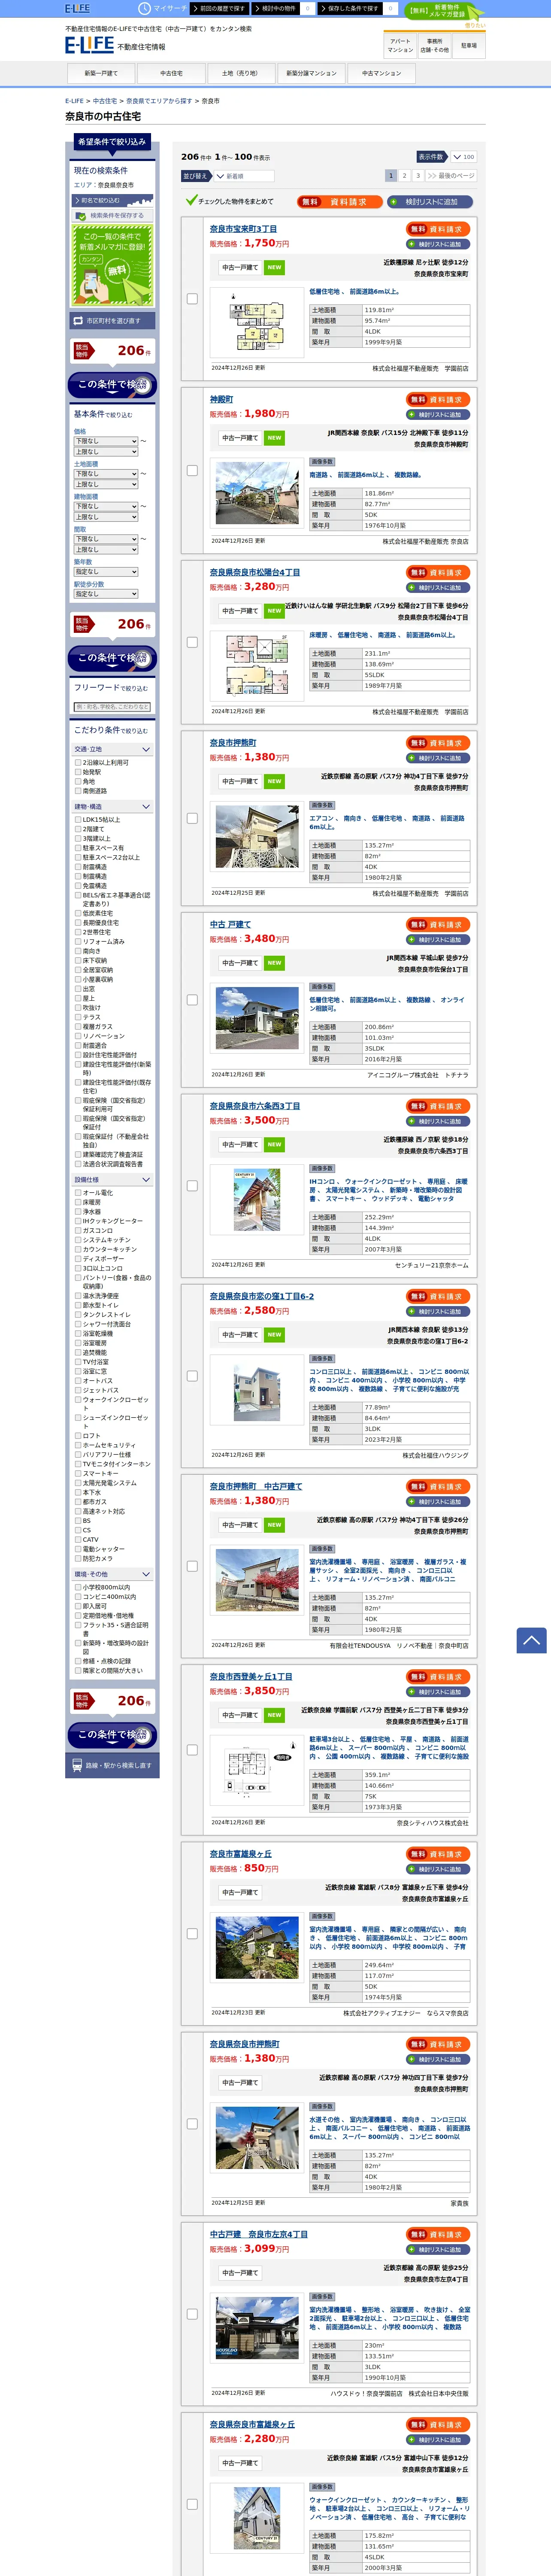Screen dimensions: 551x2576
Task: Click メルマガ登録 smartphone banner
Action: click(113, 265)
